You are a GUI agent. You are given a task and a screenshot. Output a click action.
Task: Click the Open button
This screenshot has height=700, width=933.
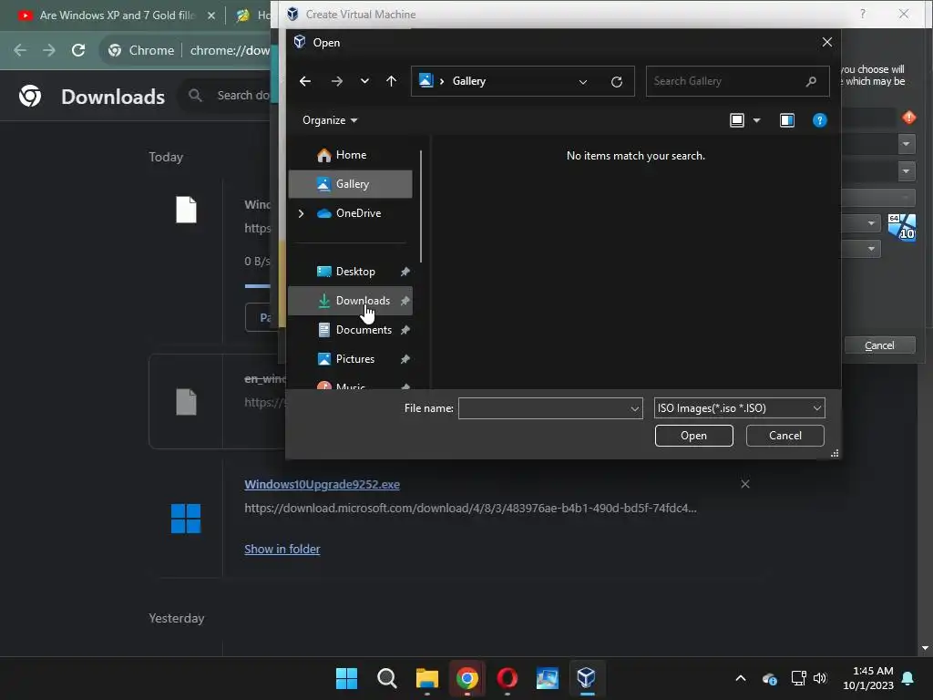693,436
